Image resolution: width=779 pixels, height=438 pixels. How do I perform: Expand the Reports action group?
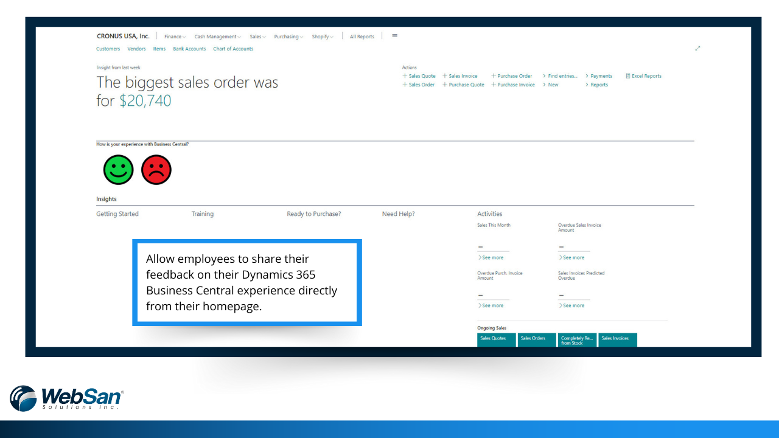(x=596, y=85)
